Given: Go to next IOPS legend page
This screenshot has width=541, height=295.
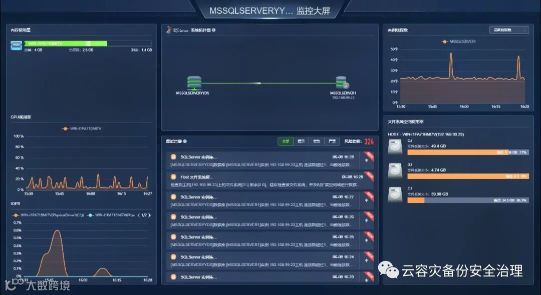Looking at the screenshot, I should point(149,215).
